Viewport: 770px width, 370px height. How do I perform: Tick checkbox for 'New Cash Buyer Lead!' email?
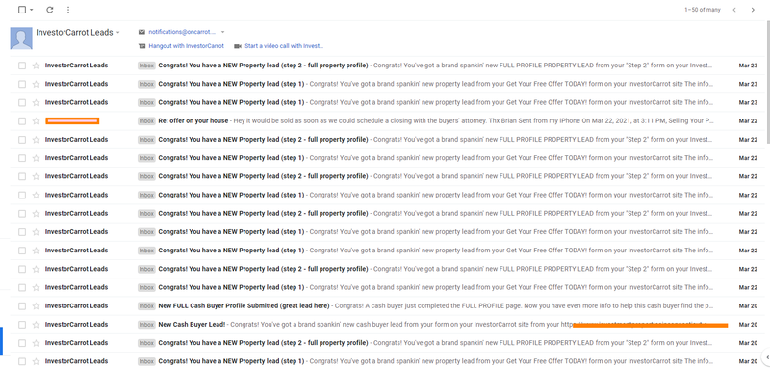(x=22, y=325)
